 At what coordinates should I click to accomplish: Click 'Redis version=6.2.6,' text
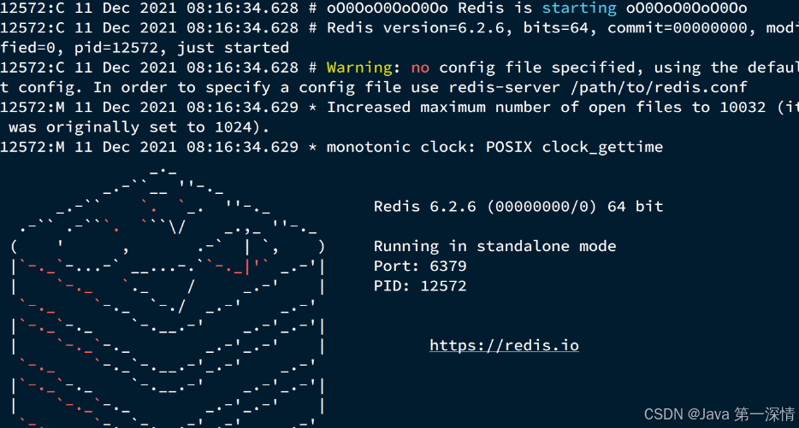pyautogui.click(x=419, y=28)
